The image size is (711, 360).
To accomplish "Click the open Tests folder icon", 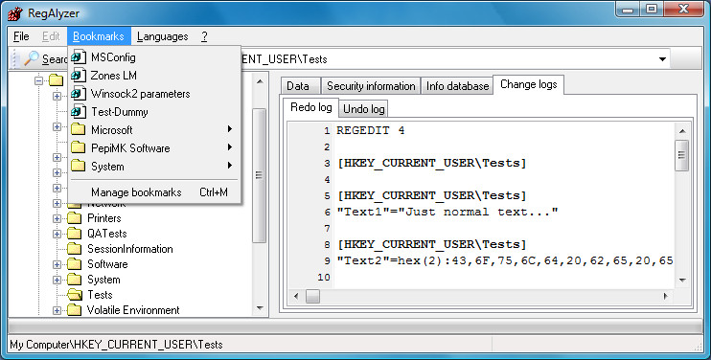I will tap(75, 295).
